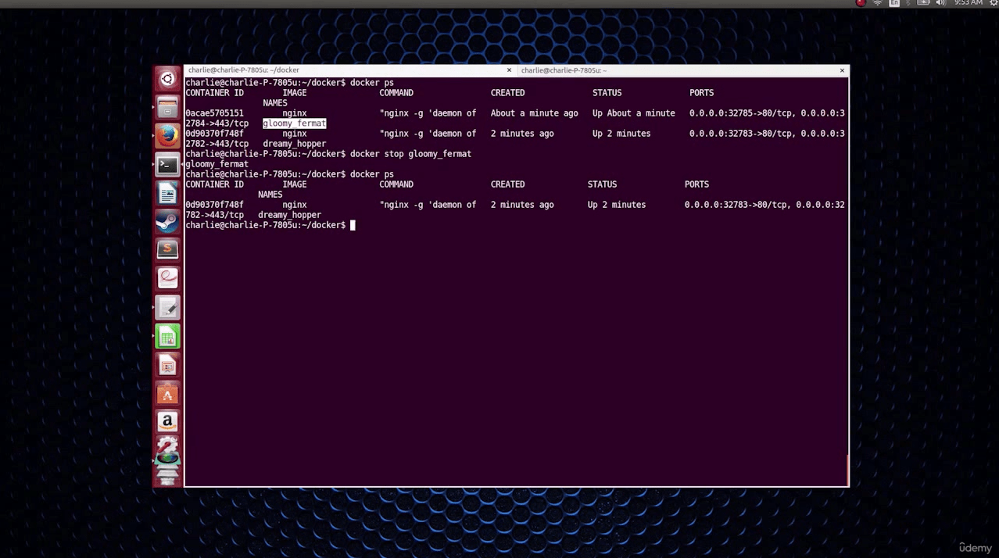Open the system session gear menu

tap(994, 3)
